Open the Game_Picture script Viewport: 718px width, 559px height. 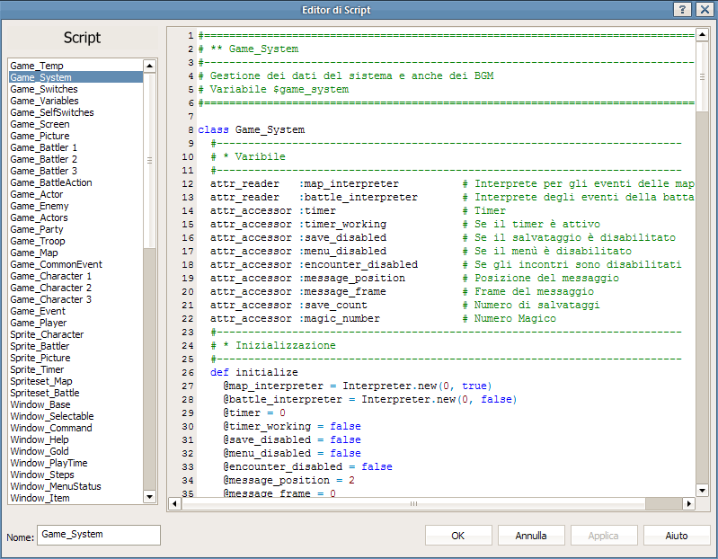[76, 136]
